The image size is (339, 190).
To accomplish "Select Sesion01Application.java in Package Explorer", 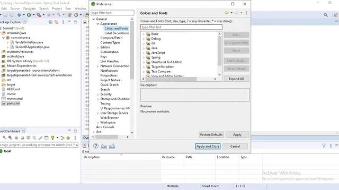I will [x=32, y=47].
